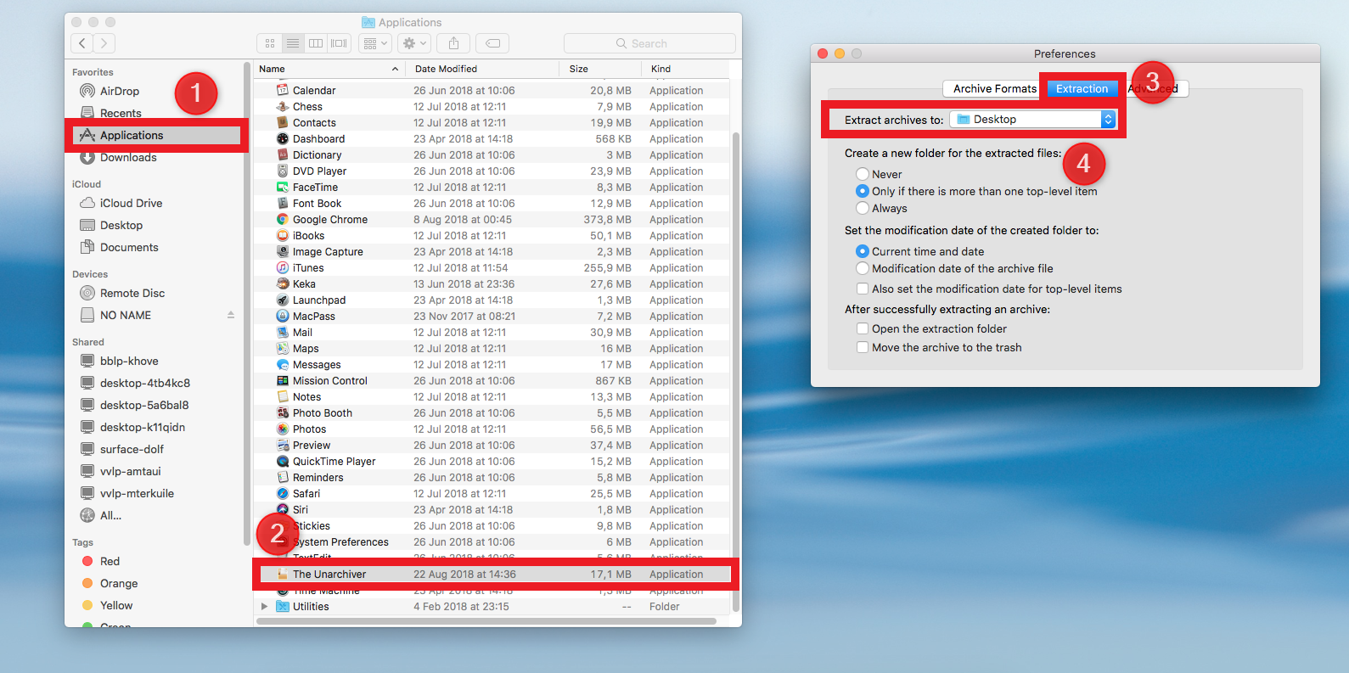Sort by Kind column
Screen dimensions: 1349x673
click(685, 69)
